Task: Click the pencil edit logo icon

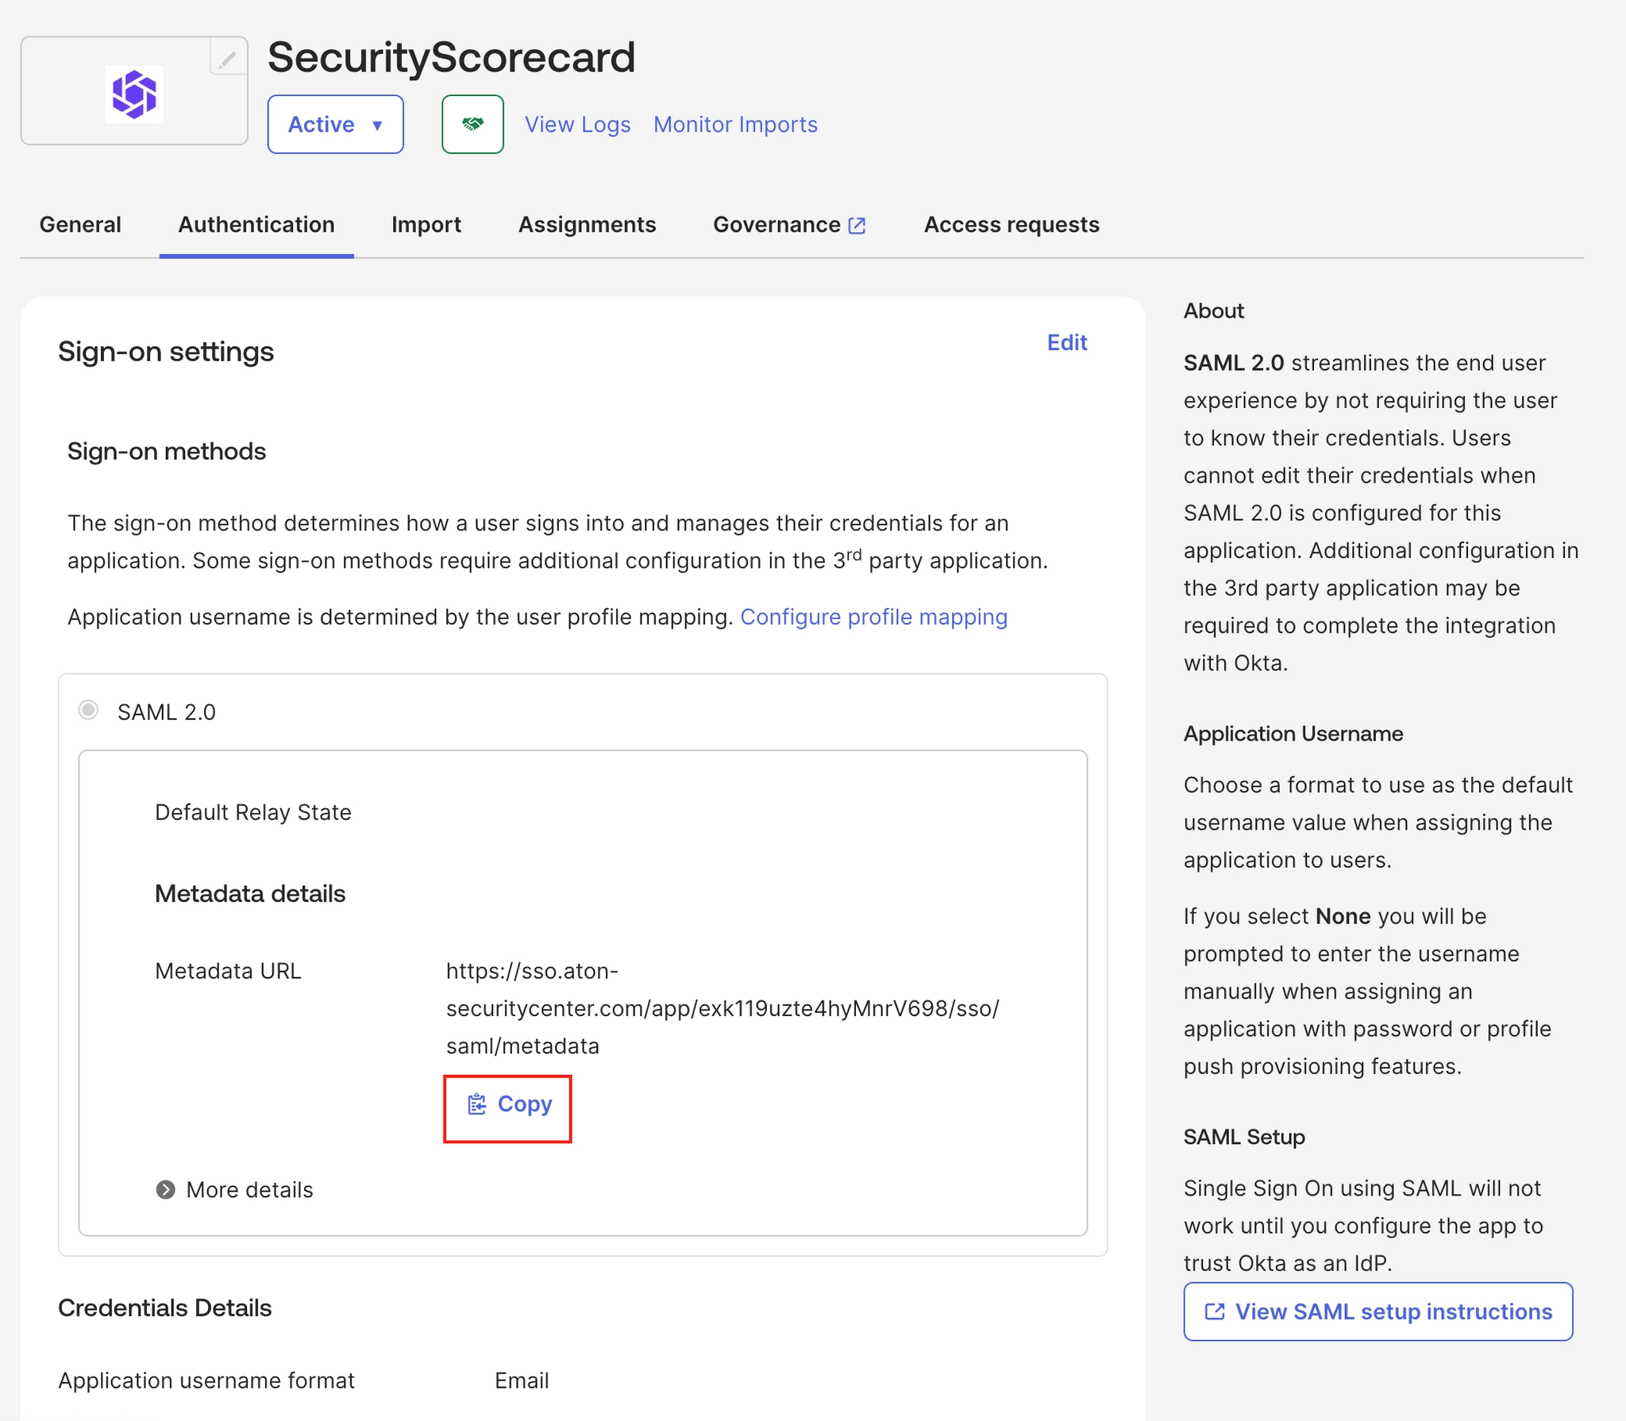Action: pyautogui.click(x=228, y=59)
